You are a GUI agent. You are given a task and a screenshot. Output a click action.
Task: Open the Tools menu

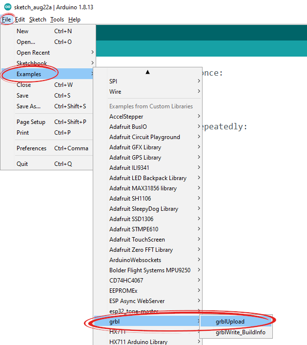click(57, 20)
